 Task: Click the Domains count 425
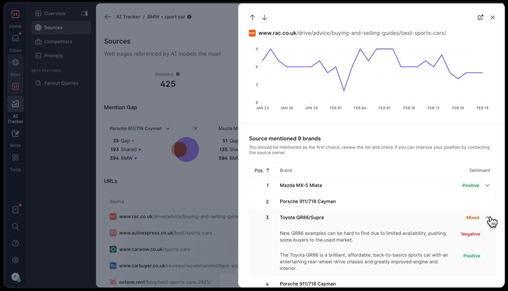168,84
